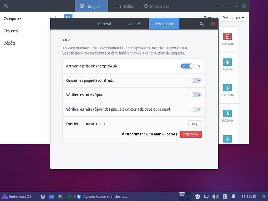Screen dimensions: 268x201
Task: Open the Naviguer tab in main window
Action: click(x=91, y=6)
